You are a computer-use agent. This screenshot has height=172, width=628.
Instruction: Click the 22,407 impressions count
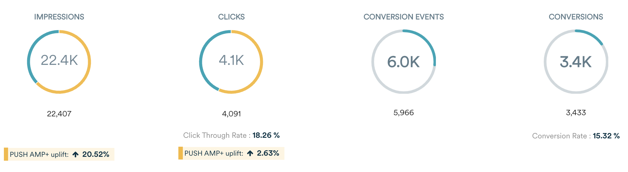tap(59, 114)
